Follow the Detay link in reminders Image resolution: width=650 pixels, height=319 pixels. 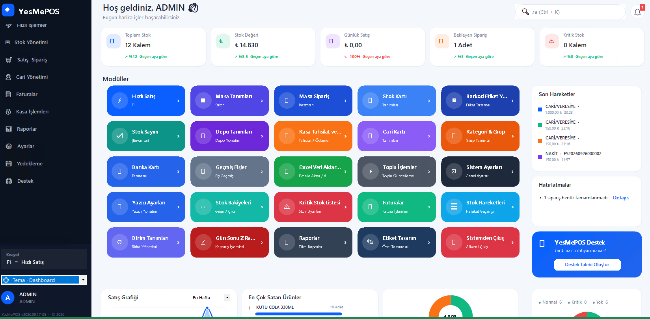(x=621, y=198)
